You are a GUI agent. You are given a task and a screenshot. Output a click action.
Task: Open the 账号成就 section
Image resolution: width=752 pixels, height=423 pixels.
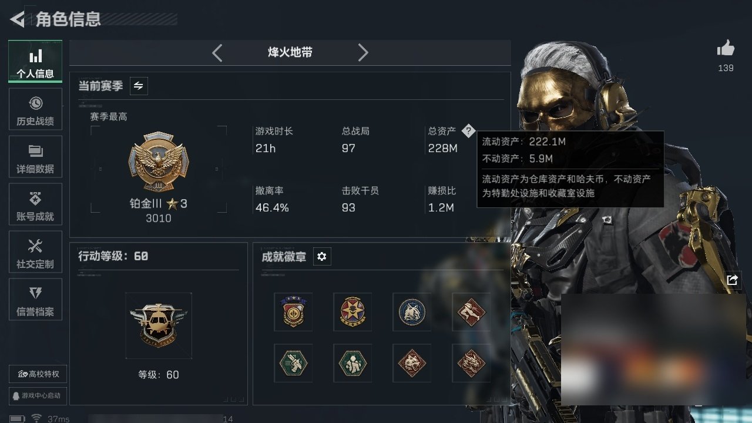(x=35, y=205)
